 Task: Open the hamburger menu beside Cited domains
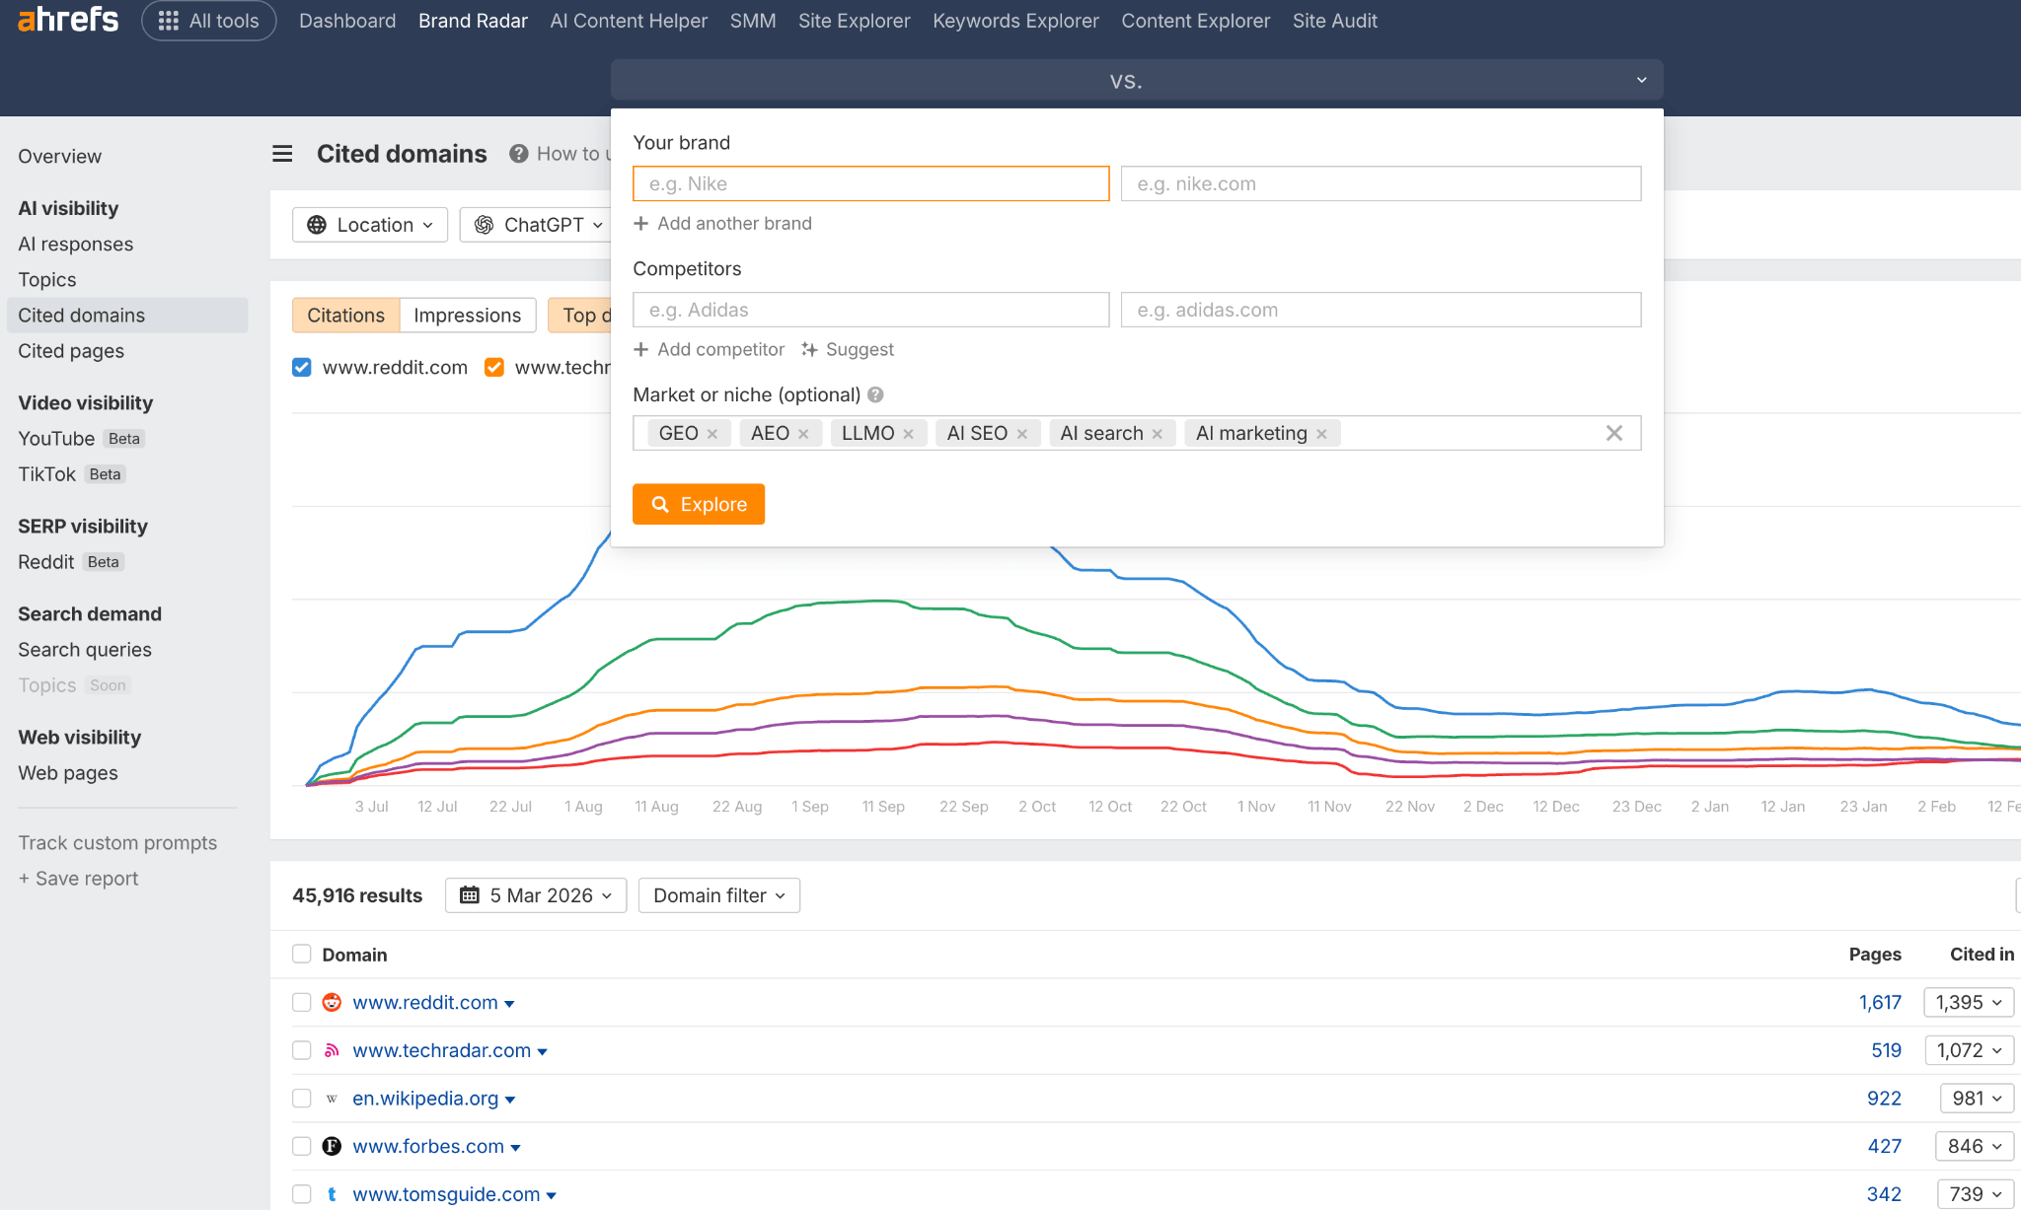tap(282, 154)
